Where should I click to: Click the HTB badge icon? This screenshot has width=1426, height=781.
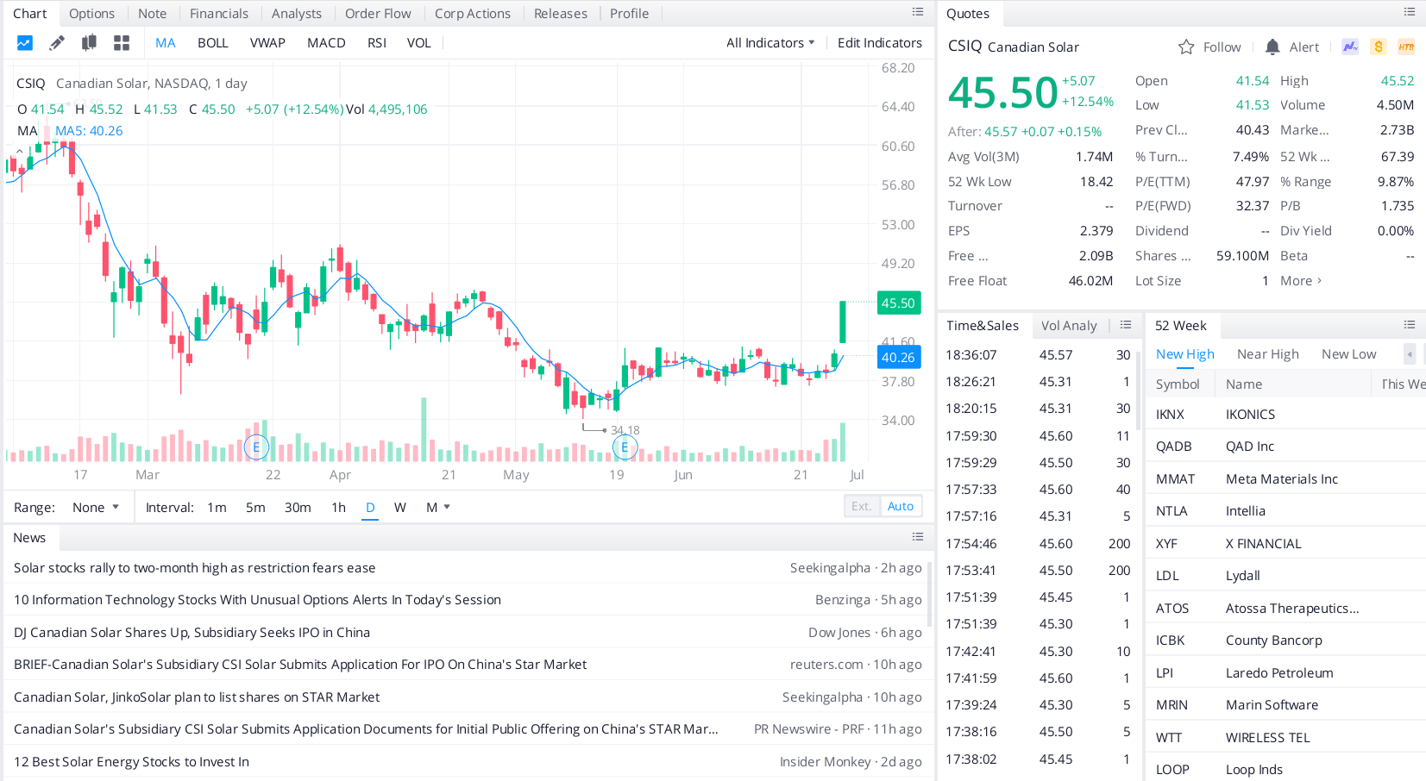pyautogui.click(x=1406, y=47)
